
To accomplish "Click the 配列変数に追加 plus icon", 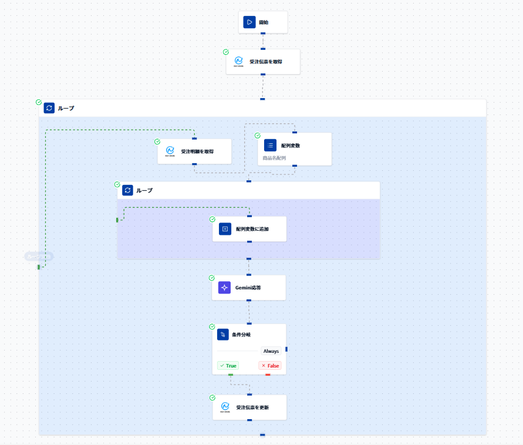I will tap(225, 229).
